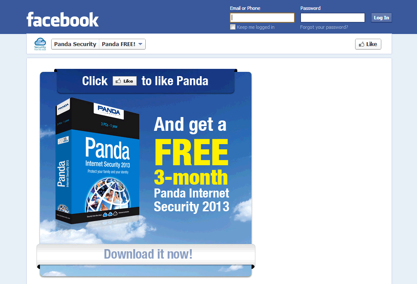
Task: Click the Download it now! banner
Action: pyautogui.click(x=146, y=254)
